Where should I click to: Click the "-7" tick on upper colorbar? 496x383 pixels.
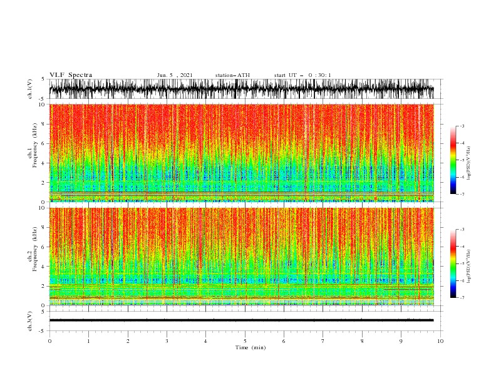[462, 194]
